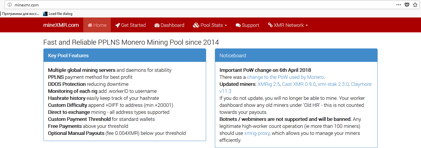This screenshot has width=421, height=148.
Task: Open the three-dots page actions menu
Action: pos(399,5)
